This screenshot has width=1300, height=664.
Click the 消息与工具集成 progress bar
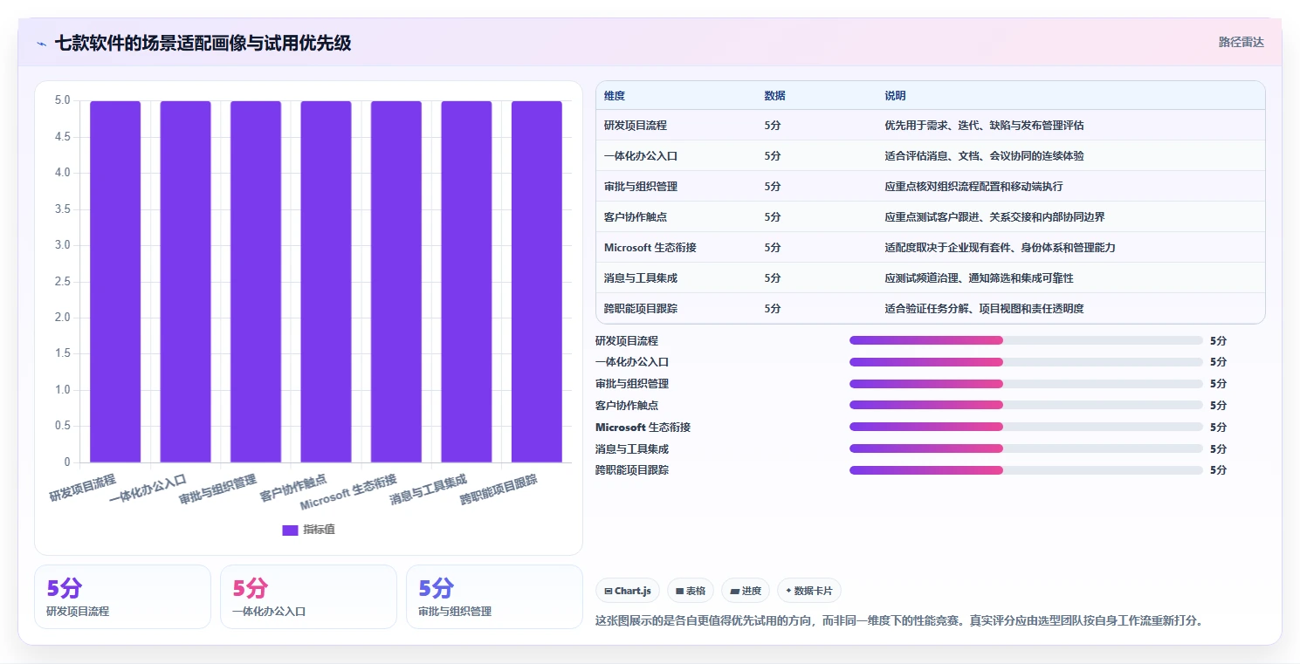[1026, 448]
